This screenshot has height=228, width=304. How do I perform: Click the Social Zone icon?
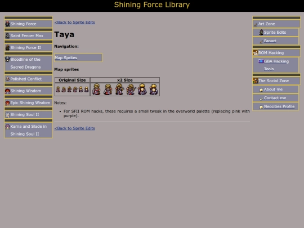256,81
